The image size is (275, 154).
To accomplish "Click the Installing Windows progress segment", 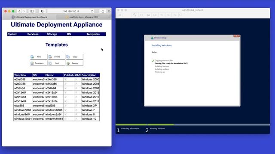I will pyautogui.click(x=209, y=124).
